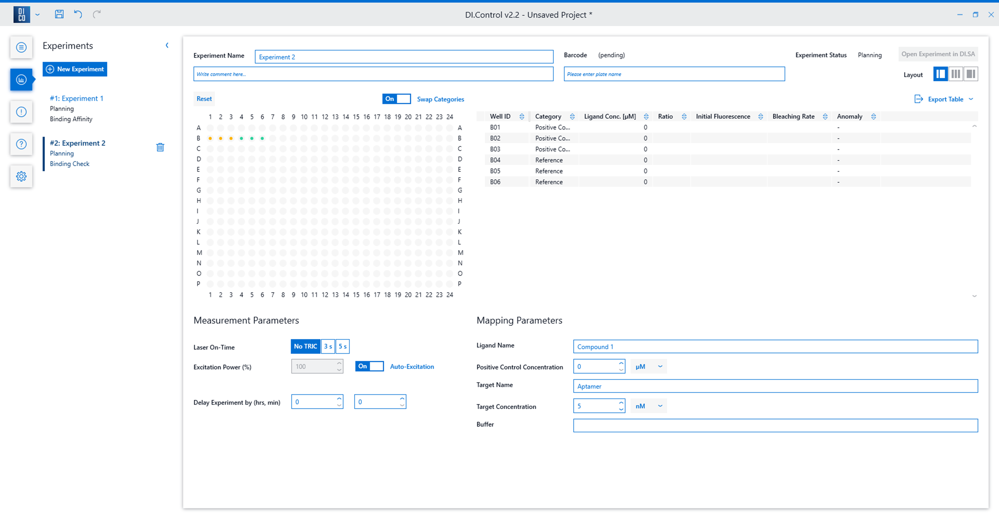Toggle the Swap Categories switch
This screenshot has width=999, height=514.
click(x=396, y=99)
